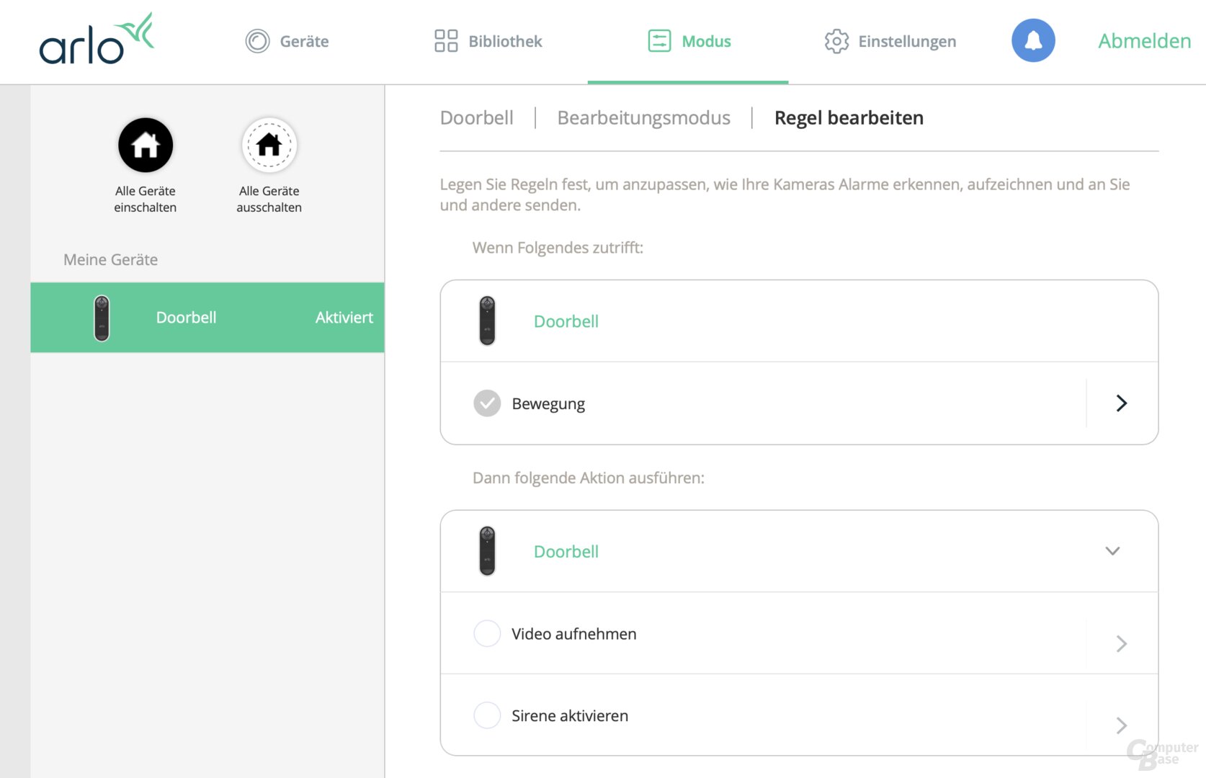Click the Regel bearbeiten breadcrumb
Screen dimensions: 1206x778
point(849,117)
